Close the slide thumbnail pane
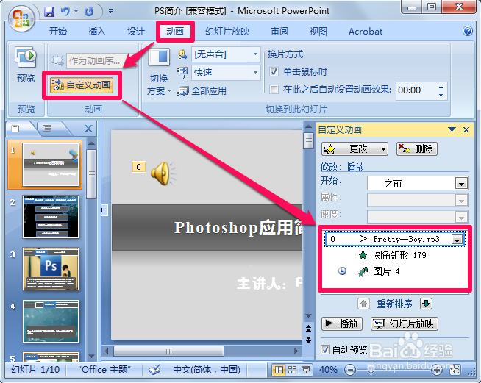The width and height of the screenshot is (481, 383). [x=89, y=129]
